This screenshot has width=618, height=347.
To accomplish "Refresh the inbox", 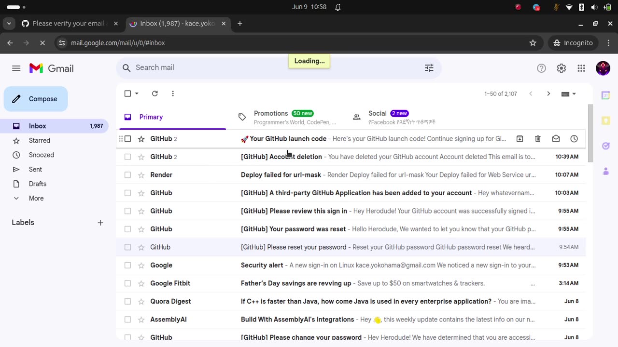I will pos(155,93).
